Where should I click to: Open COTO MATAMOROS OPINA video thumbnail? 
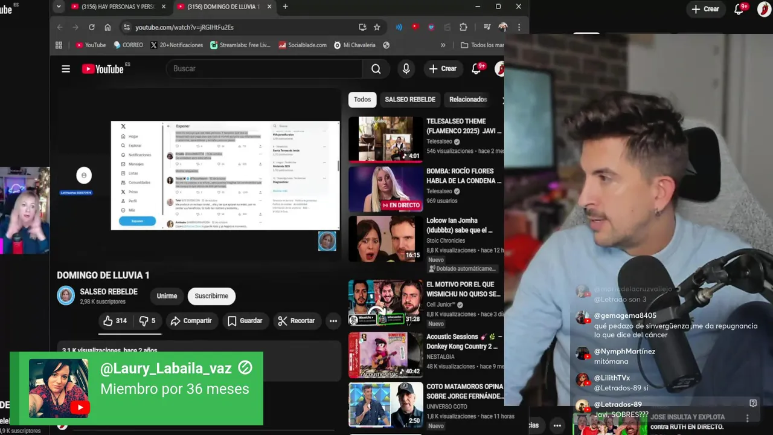click(385, 405)
